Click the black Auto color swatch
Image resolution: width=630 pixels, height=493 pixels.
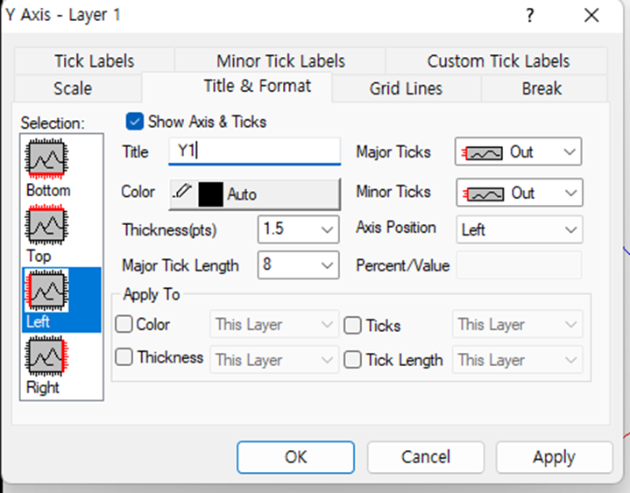click(210, 194)
